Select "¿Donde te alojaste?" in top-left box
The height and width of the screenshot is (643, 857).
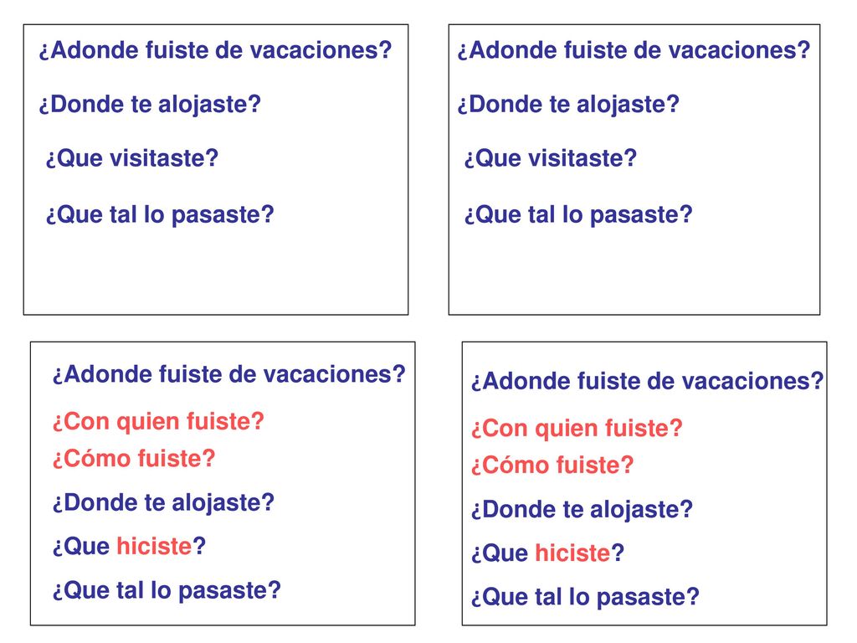pos(150,105)
